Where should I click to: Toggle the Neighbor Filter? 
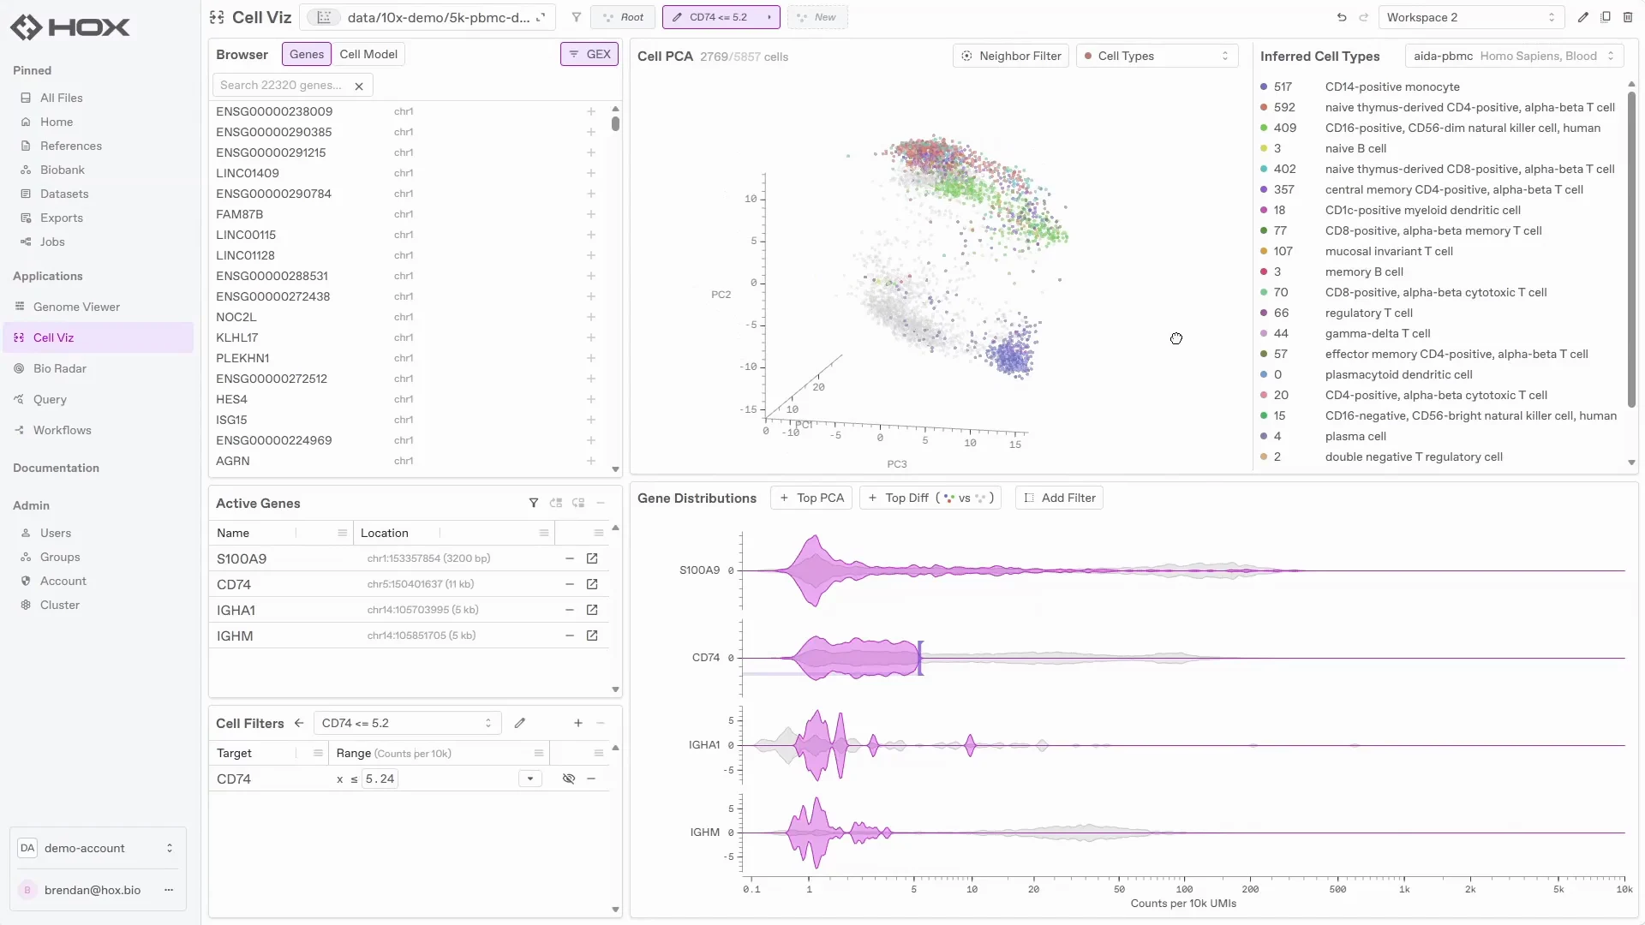pyautogui.click(x=1011, y=56)
